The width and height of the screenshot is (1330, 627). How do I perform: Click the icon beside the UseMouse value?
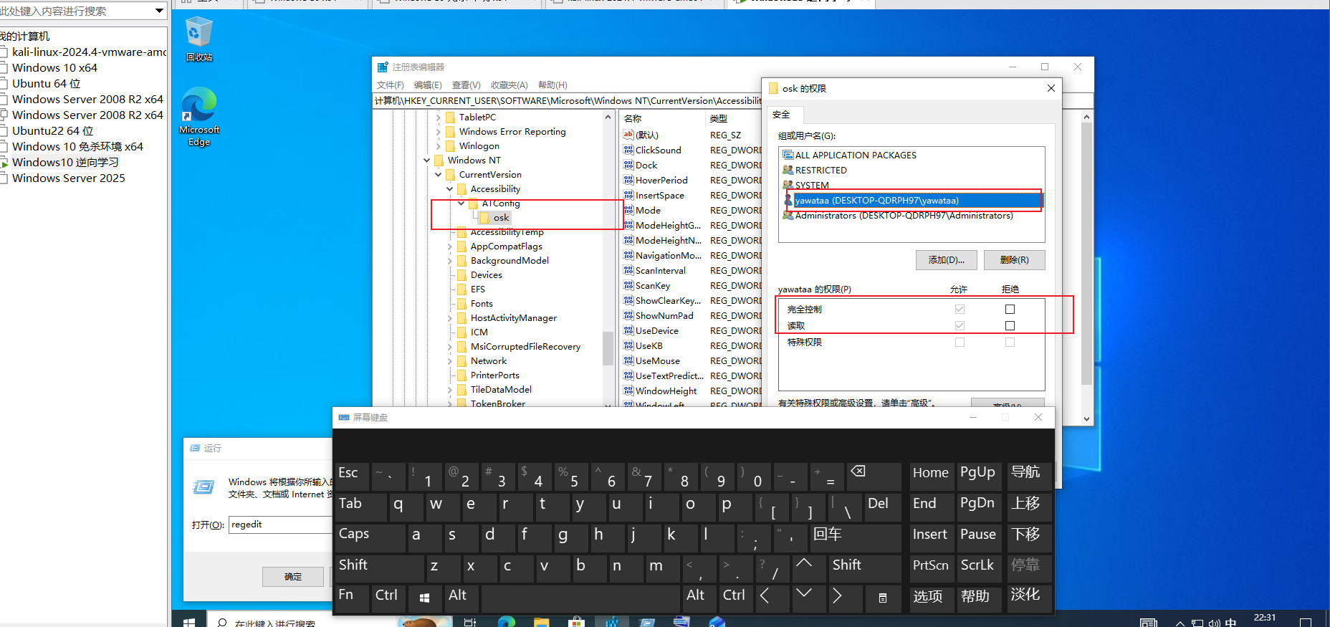[628, 361]
